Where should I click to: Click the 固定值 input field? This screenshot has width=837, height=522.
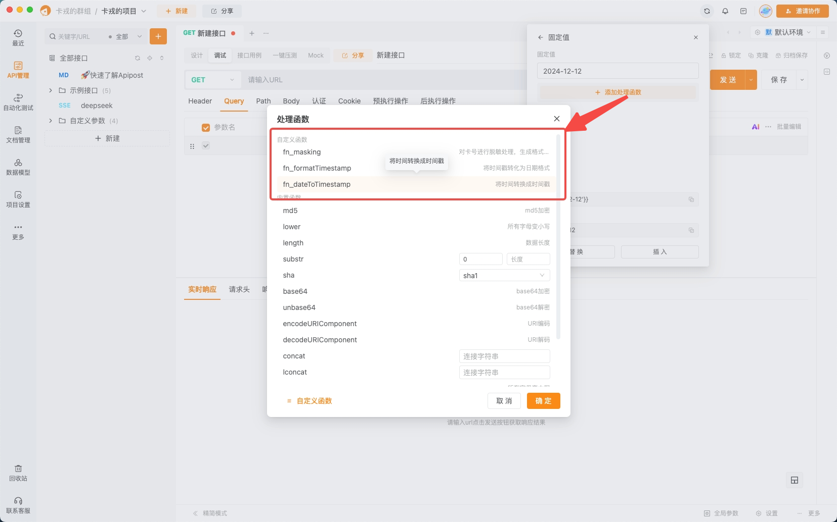coord(618,71)
